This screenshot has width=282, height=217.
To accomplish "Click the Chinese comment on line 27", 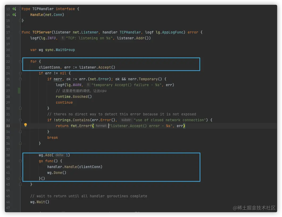I will tap(81, 91).
